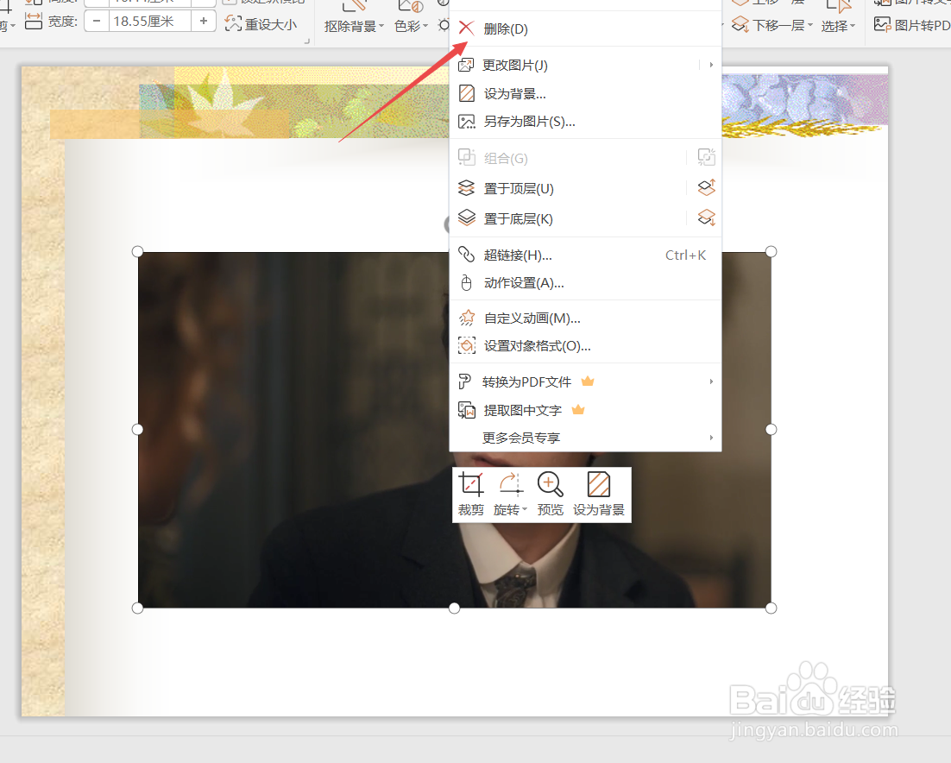Open the 色彩 dropdown in ribbon
This screenshot has height=763, width=951.
click(411, 26)
